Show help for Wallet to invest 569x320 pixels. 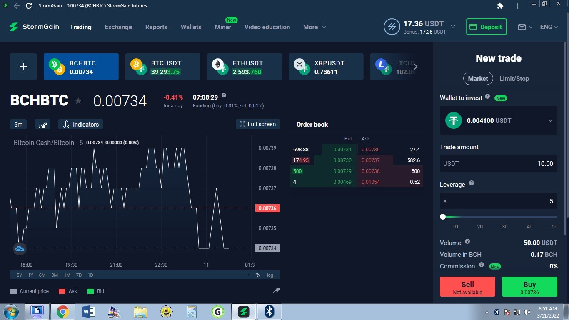click(487, 96)
